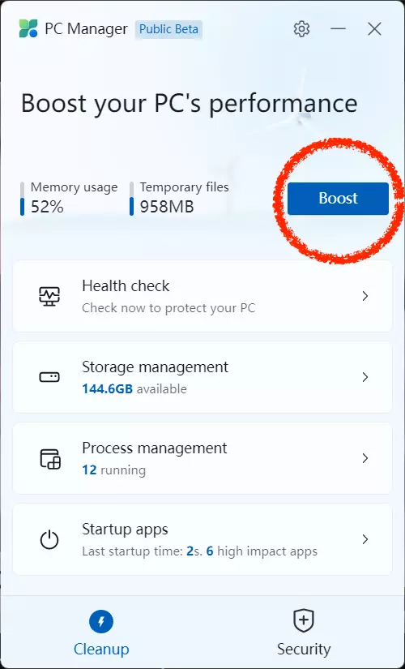Click the Last startup time text
The image size is (405, 669).
tap(199, 551)
